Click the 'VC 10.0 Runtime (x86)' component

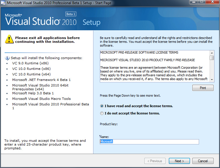point(31,69)
